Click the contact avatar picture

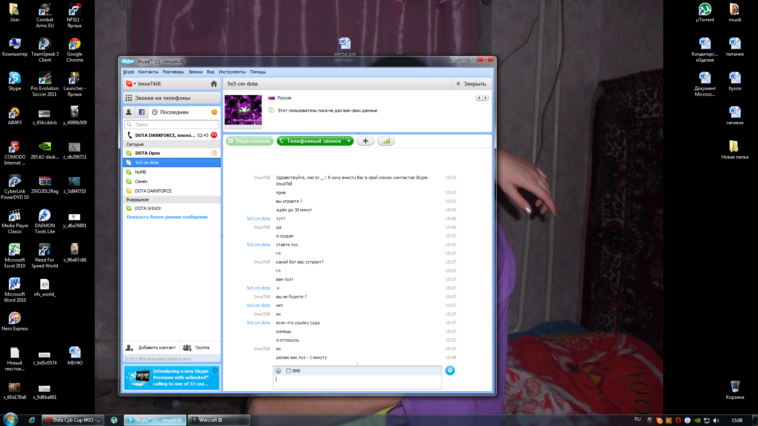click(243, 110)
